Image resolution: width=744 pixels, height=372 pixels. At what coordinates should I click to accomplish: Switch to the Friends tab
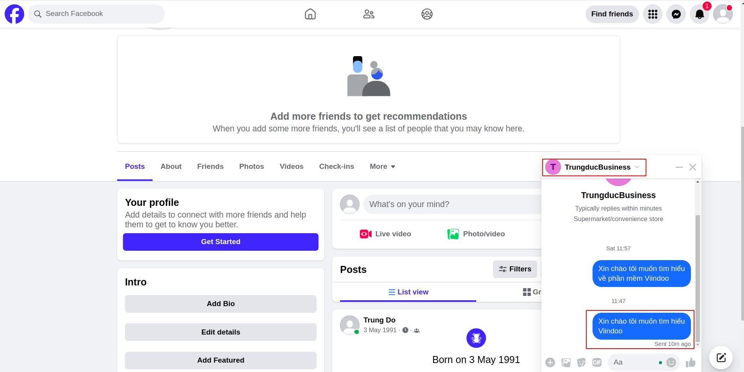(210, 167)
